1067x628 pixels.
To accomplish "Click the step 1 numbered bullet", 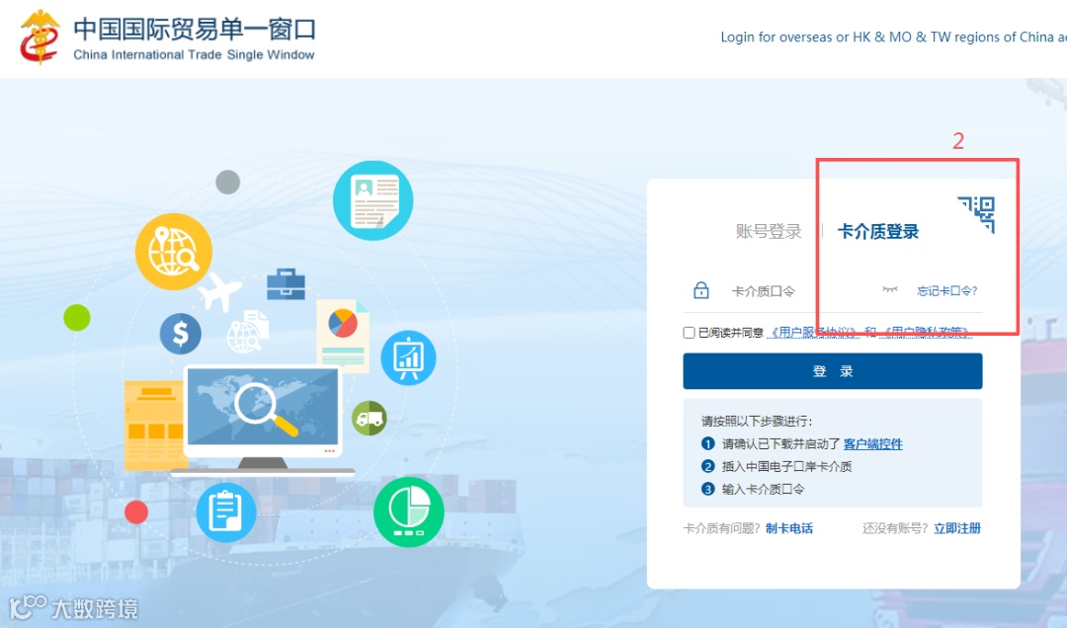I will [707, 444].
